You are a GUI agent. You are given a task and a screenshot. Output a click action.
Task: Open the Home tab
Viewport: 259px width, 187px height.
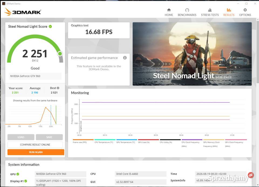169,12
